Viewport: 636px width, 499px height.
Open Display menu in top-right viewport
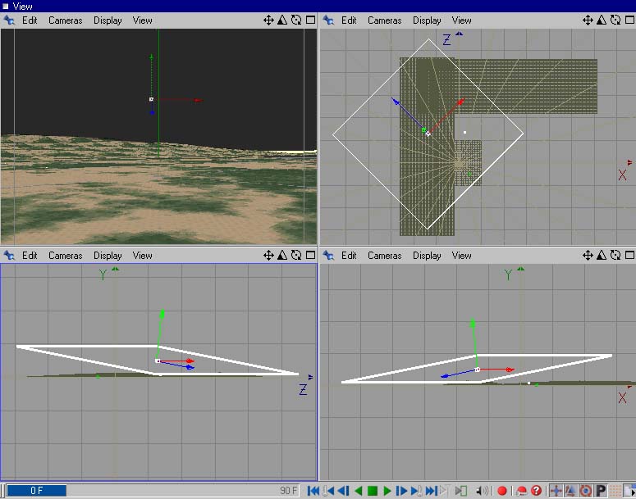click(x=427, y=20)
